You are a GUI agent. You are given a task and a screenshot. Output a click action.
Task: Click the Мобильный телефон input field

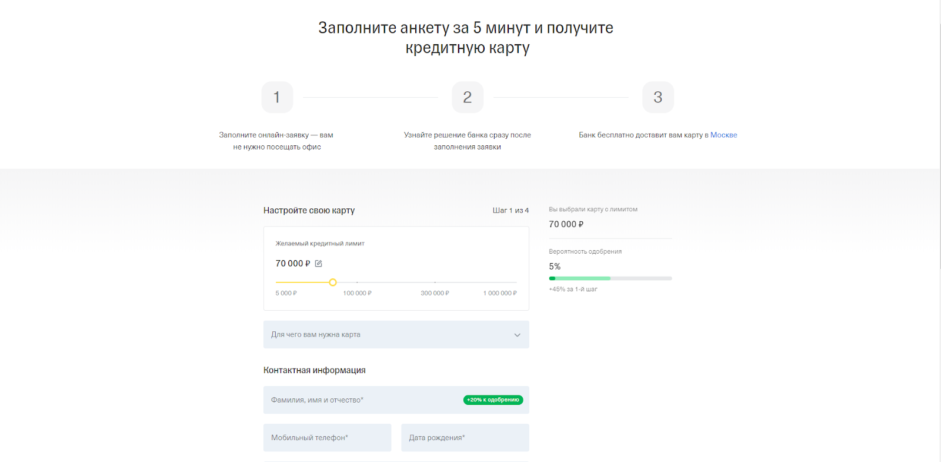(327, 438)
